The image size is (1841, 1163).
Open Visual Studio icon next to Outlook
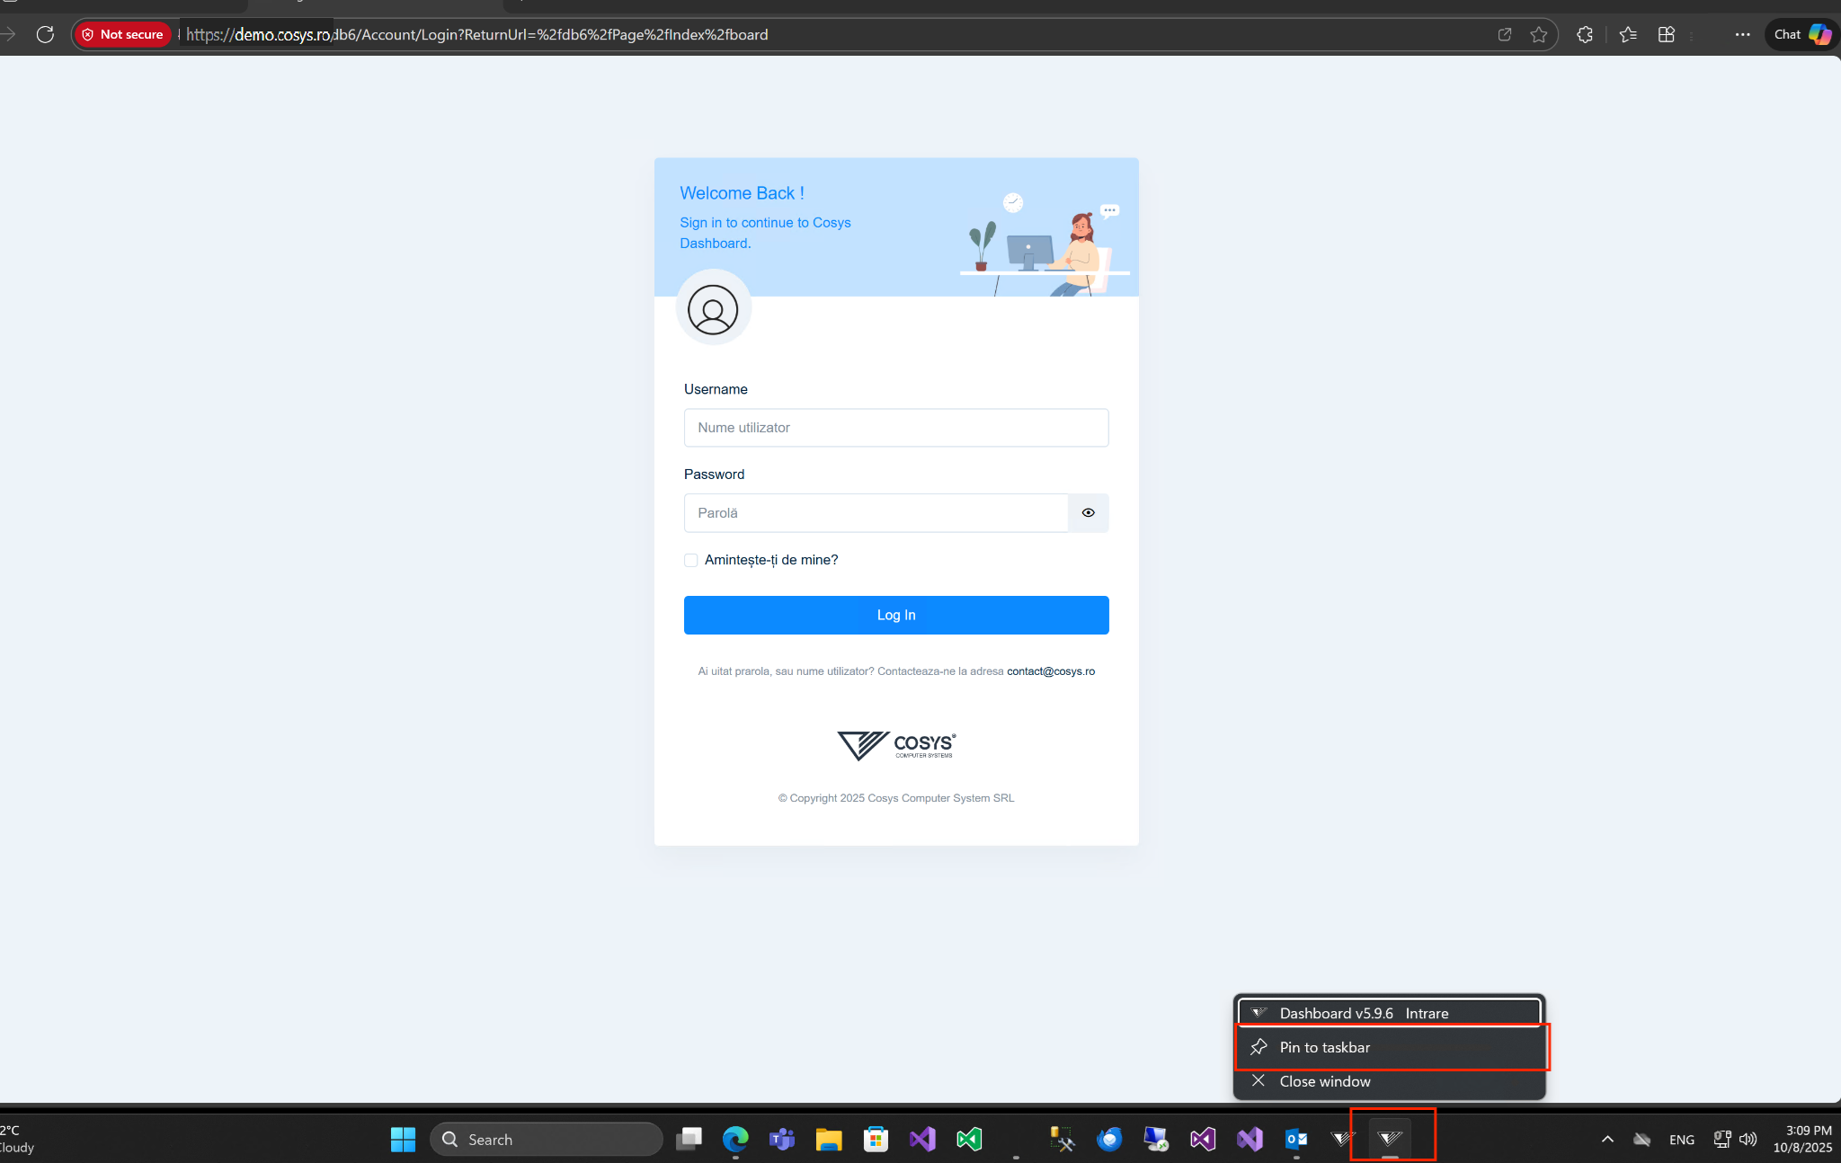click(1250, 1140)
